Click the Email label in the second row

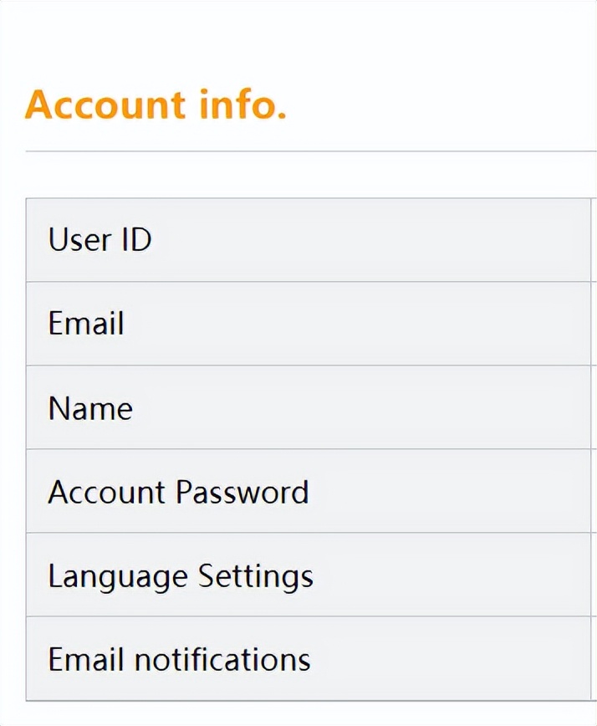click(x=85, y=324)
